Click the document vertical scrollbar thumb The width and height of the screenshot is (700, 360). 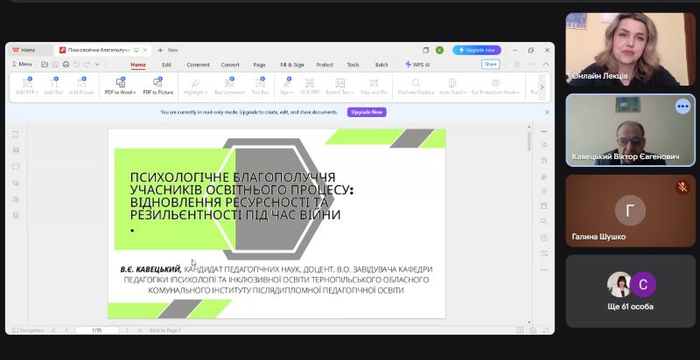point(529,141)
